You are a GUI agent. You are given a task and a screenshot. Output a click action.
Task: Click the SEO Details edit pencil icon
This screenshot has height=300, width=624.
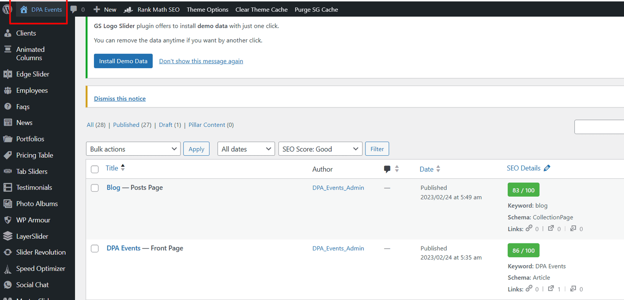pyautogui.click(x=547, y=168)
